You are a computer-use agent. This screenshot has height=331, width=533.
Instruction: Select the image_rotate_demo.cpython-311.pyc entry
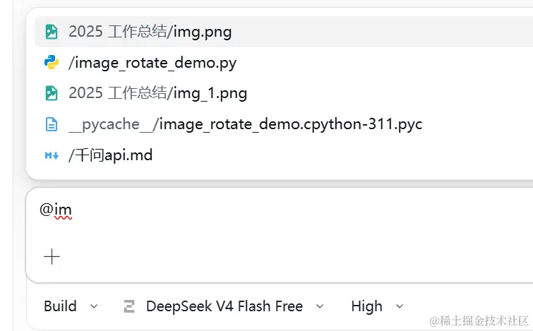point(284,124)
